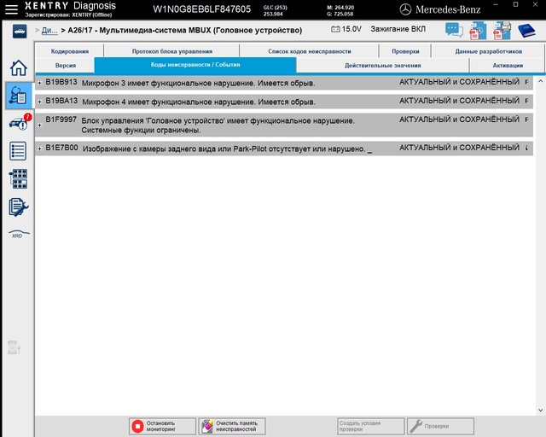Expand fault code B19BA13 row
Screen dimensions: 546x437
coord(40,102)
